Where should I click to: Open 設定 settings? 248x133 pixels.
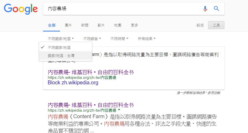(x=200, y=25)
